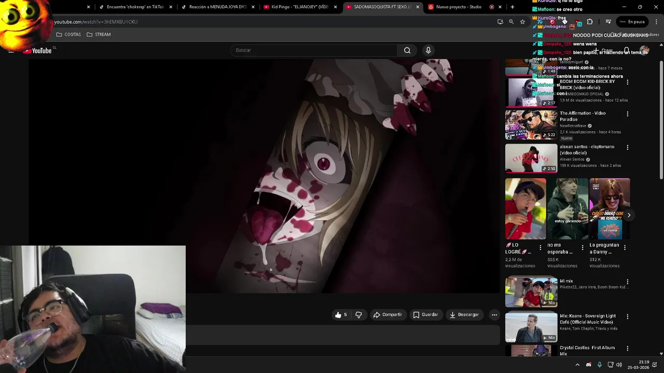
Task: Open the media control playlist icon in the toolbar
Action: point(608,22)
